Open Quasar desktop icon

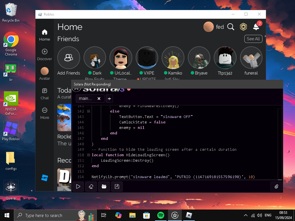[x=11, y=190]
